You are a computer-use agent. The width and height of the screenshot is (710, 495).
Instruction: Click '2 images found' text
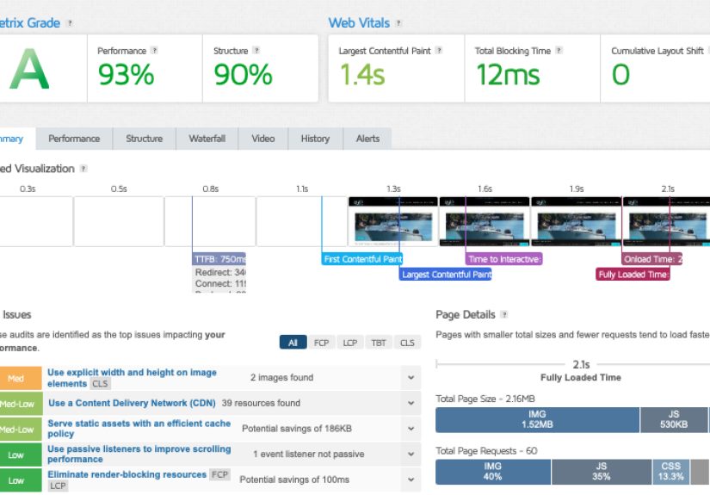pos(282,378)
